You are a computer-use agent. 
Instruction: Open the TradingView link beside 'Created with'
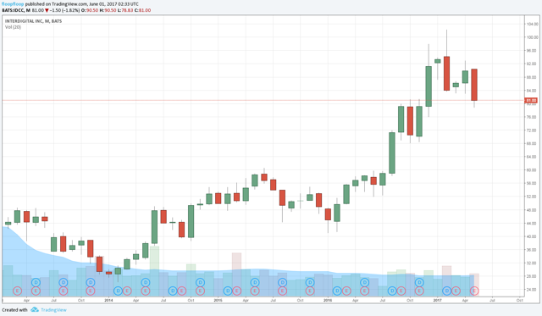pos(53,310)
